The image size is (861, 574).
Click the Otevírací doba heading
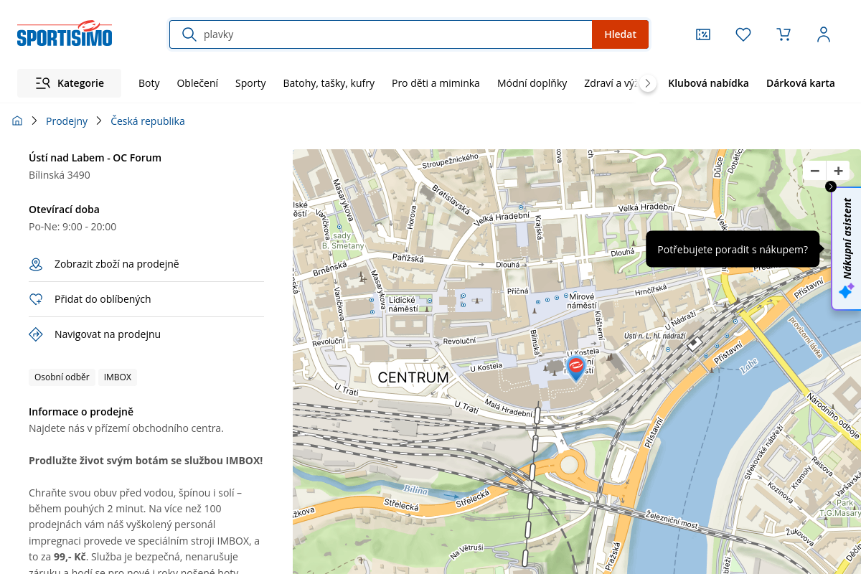pyautogui.click(x=64, y=210)
